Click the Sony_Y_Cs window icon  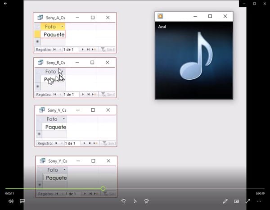click(x=43, y=161)
